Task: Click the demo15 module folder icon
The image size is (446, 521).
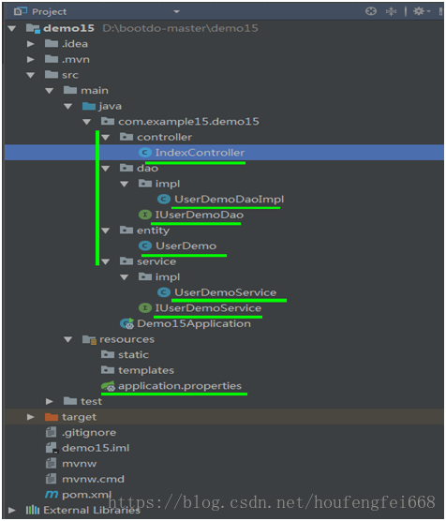Action: (x=33, y=28)
